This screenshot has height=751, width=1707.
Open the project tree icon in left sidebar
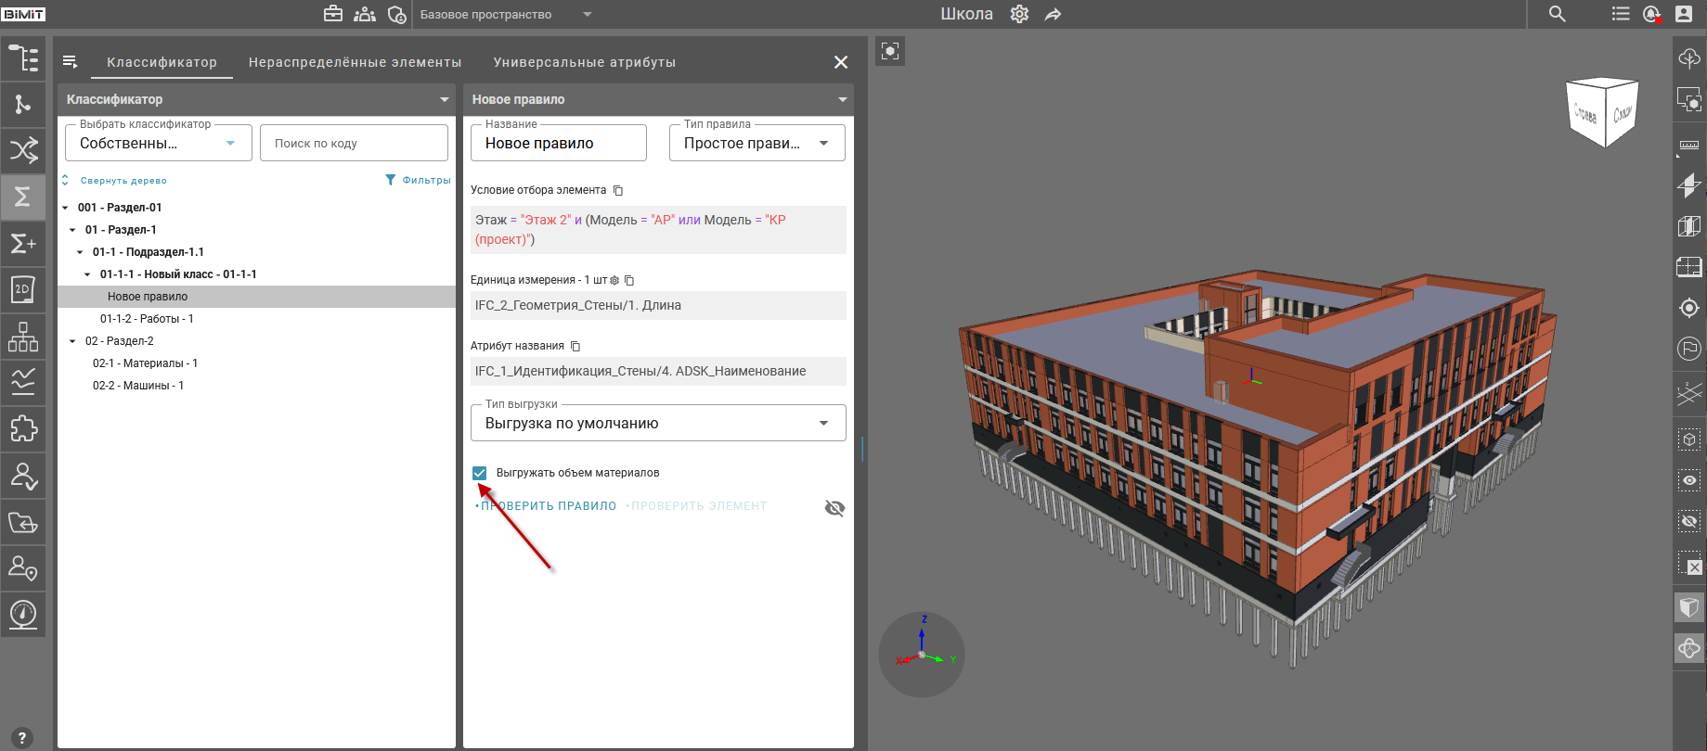pos(23,58)
